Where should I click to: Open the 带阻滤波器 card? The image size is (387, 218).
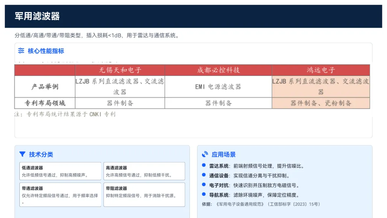[x=144, y=195]
